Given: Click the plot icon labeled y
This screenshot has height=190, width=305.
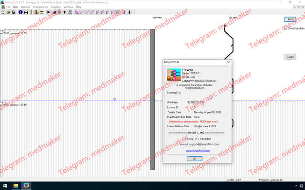Looking at the screenshot, I should (x=82, y=12).
